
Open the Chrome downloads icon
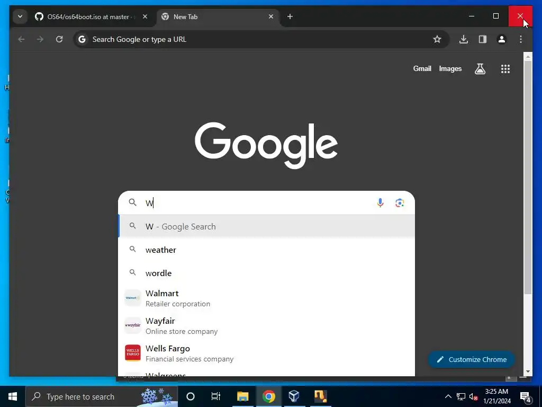464,39
